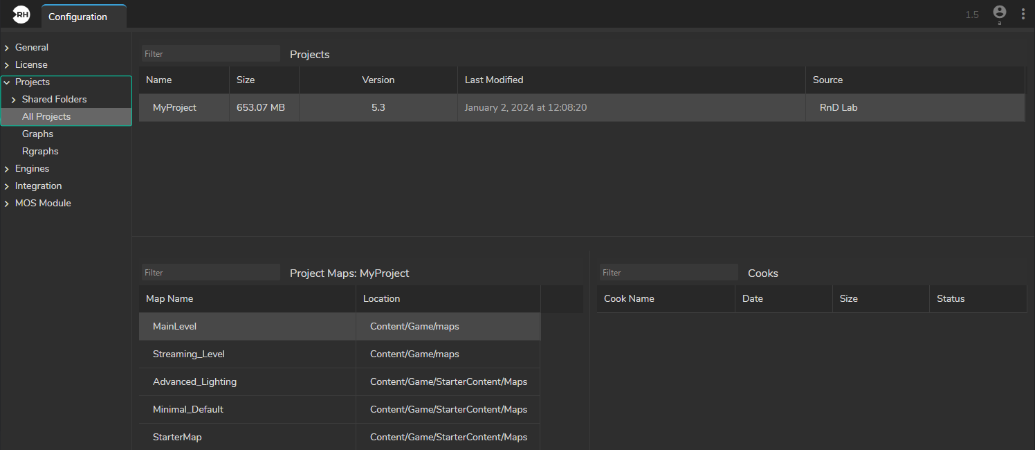Expand the Shared Folders node
The image size is (1035, 450).
[14, 100]
